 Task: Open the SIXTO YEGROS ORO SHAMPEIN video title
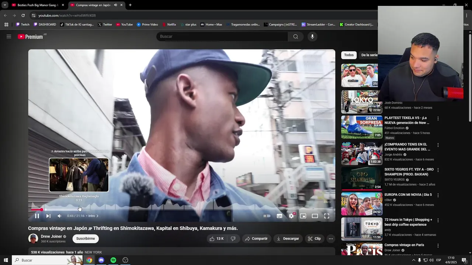point(409,172)
